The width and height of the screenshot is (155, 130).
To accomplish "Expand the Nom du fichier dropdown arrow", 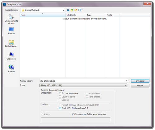I will coord(126,81).
